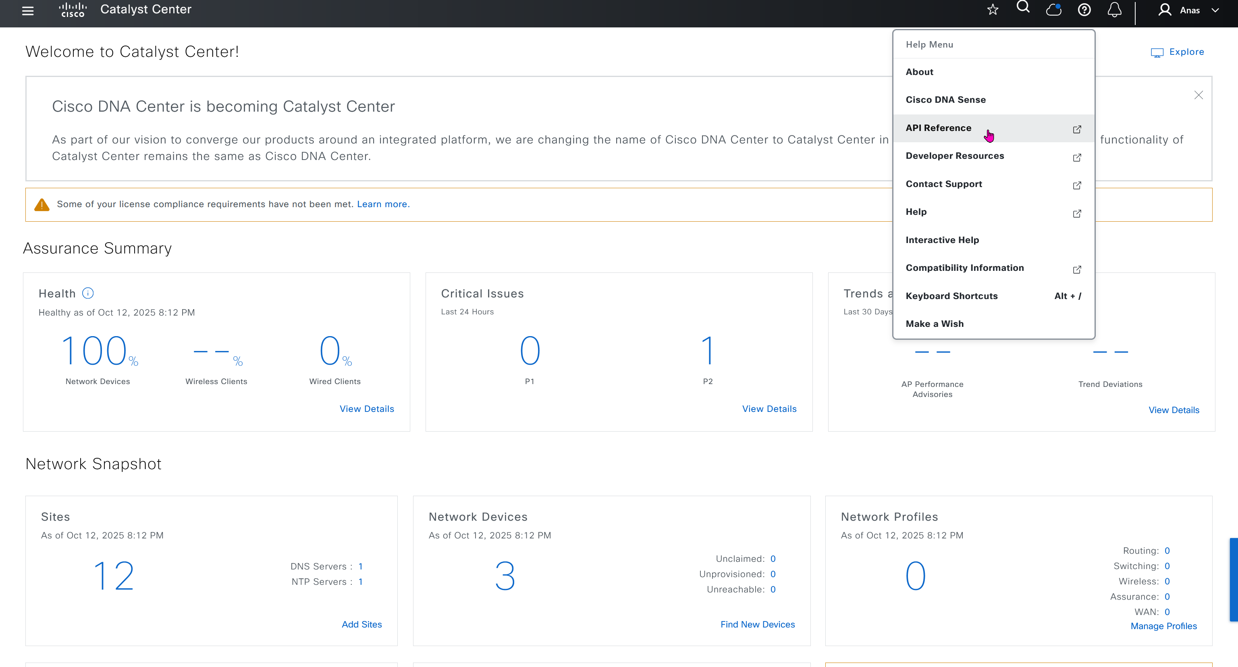Image resolution: width=1238 pixels, height=667 pixels.
Task: Click the Health info icon
Action: [88, 293]
